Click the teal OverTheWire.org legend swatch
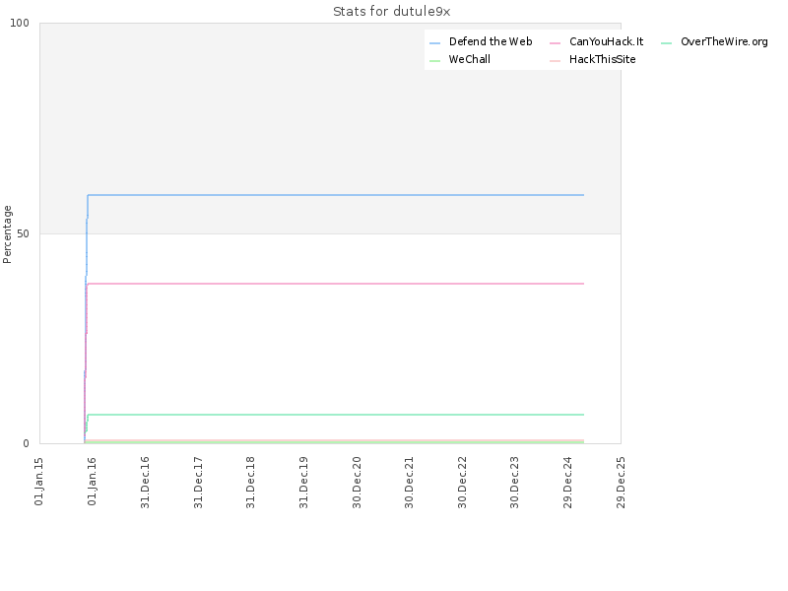 [x=667, y=43]
